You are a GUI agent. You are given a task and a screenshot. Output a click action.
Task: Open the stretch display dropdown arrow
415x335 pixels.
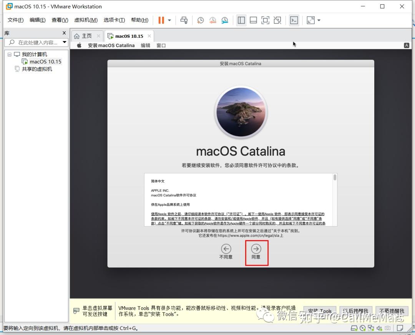pos(319,20)
